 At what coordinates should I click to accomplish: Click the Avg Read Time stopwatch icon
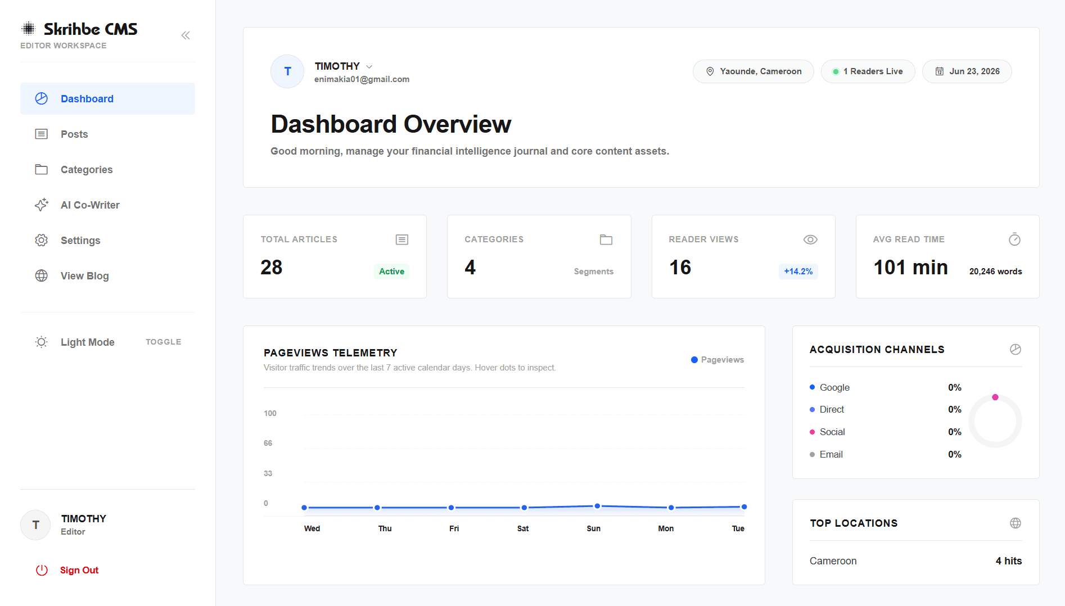click(1014, 239)
